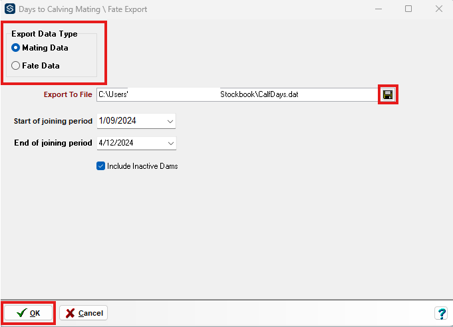Image resolution: width=453 pixels, height=327 pixels.
Task: Close the Days to Calving dialog
Action: pos(438,9)
